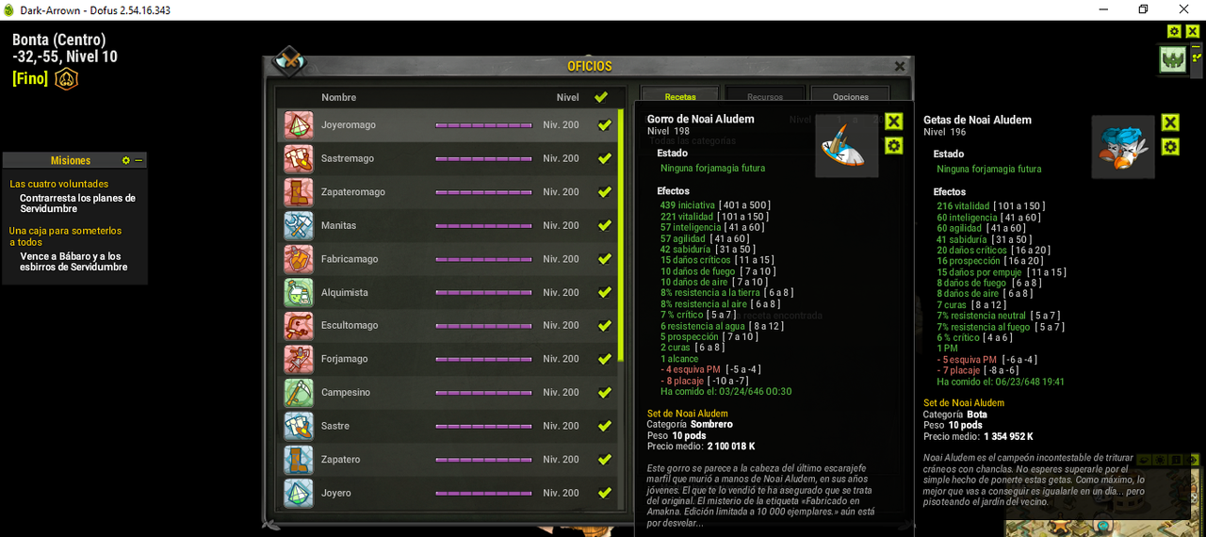This screenshot has height=537, width=1206.
Task: Click the Bonta (Centro) location text
Action: (x=58, y=40)
